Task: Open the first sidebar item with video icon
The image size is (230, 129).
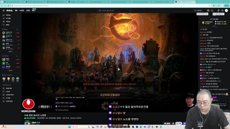Action: click(7, 15)
